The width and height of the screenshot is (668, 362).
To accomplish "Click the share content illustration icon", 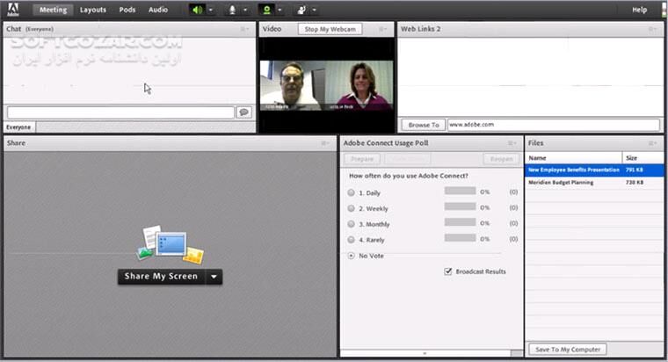I will (x=170, y=244).
